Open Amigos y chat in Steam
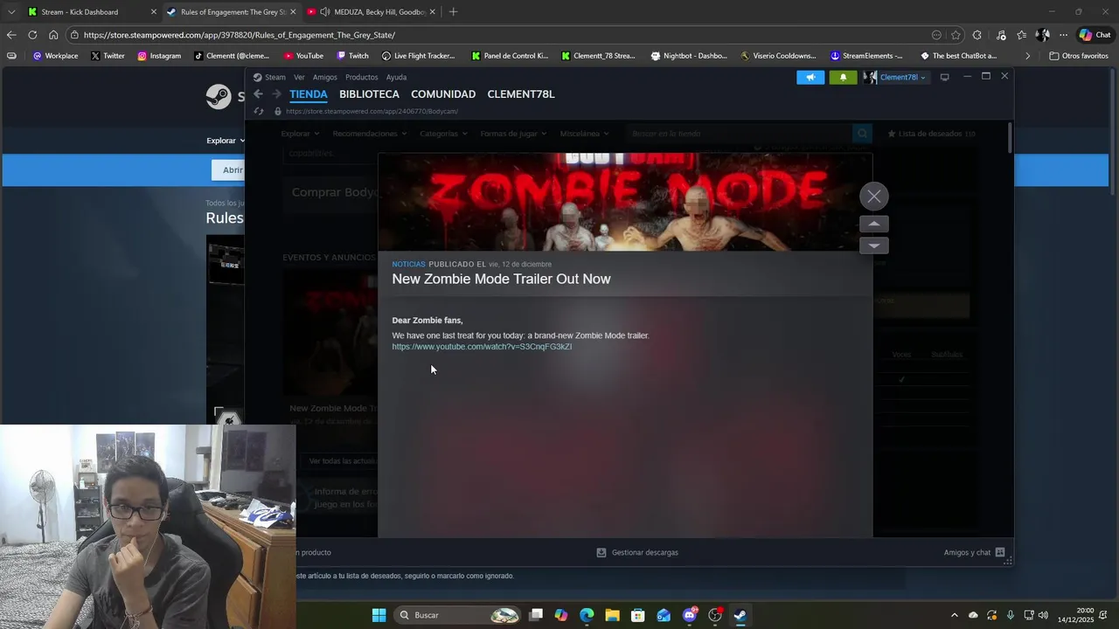Viewport: 1119px width, 629px height. [975, 552]
